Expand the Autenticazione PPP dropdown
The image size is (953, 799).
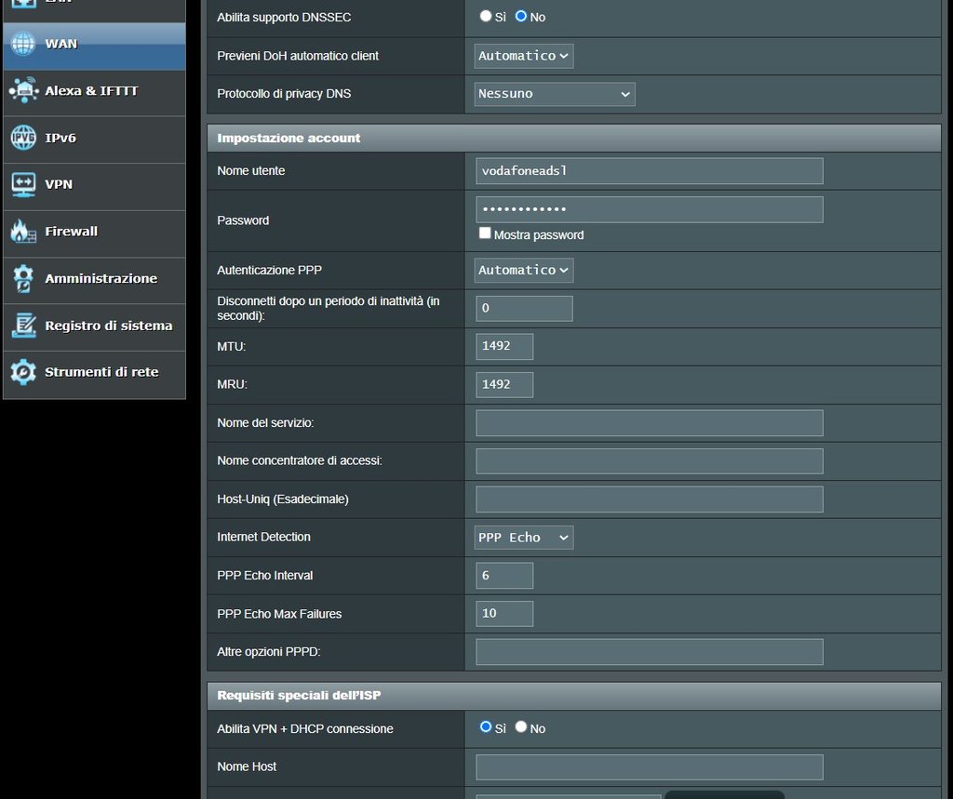524,270
